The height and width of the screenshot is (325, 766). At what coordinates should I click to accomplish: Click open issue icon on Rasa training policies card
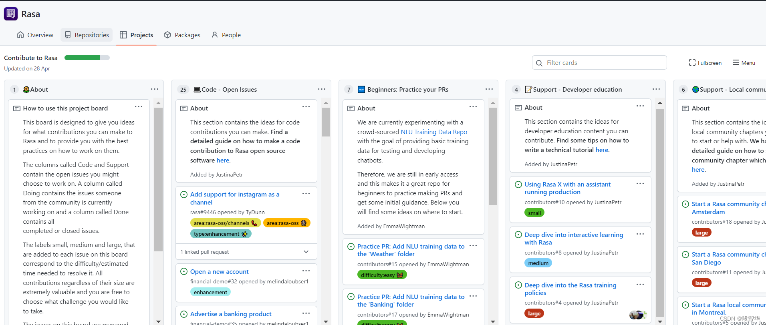(x=518, y=285)
